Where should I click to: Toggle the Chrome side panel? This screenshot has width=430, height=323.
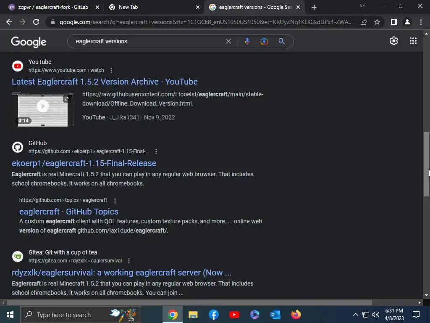pyautogui.click(x=394, y=22)
